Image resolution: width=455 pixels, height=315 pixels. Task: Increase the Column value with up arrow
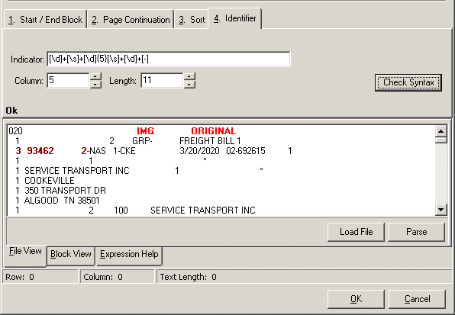click(x=95, y=77)
